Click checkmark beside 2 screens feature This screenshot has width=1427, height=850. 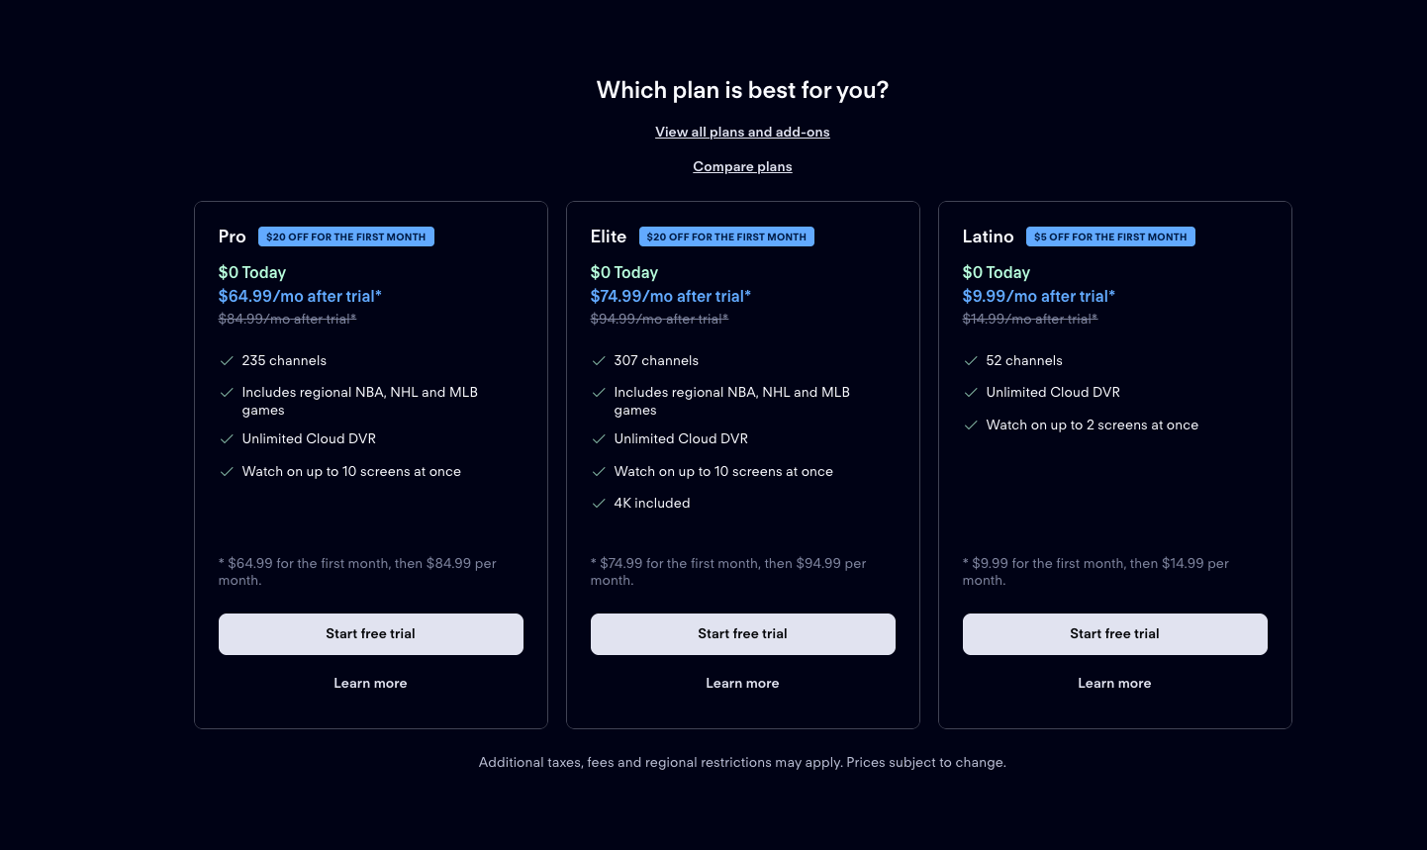pyautogui.click(x=971, y=425)
